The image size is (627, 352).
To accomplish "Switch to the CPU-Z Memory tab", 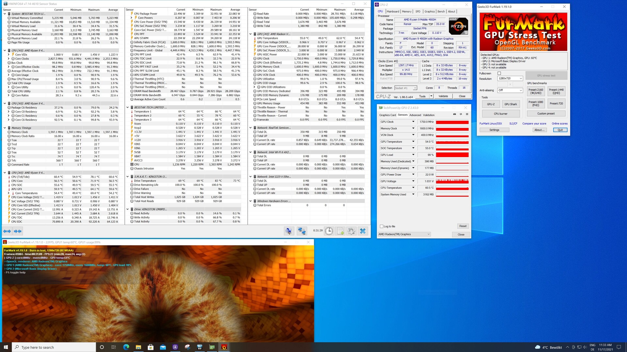I will (407, 11).
